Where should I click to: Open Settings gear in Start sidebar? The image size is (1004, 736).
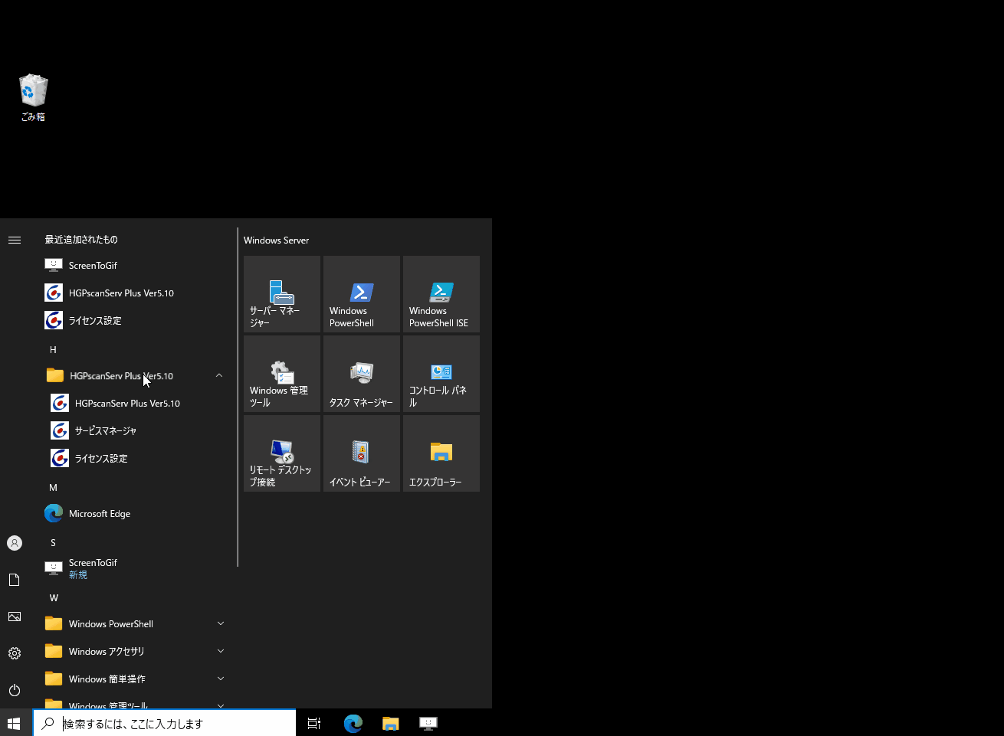point(15,653)
